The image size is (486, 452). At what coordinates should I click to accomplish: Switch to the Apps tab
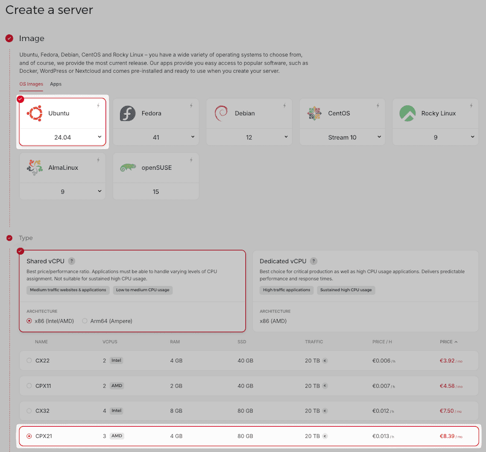click(x=56, y=84)
